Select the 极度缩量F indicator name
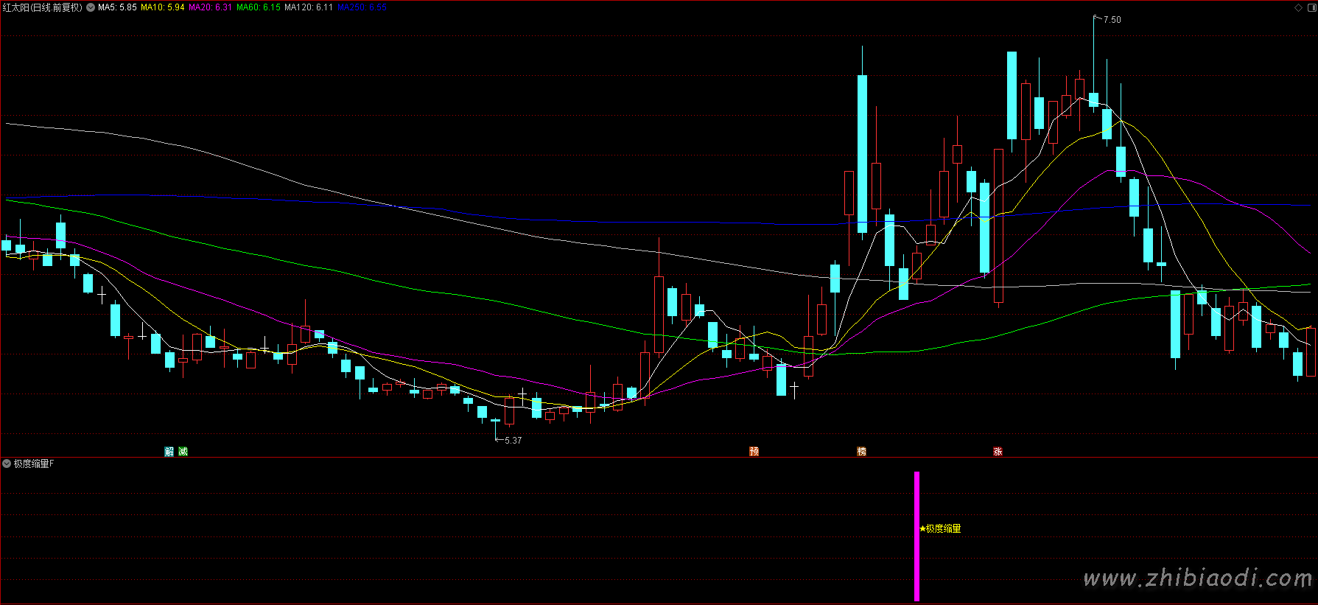Viewport: 1318px width, 605px height. 34,464
